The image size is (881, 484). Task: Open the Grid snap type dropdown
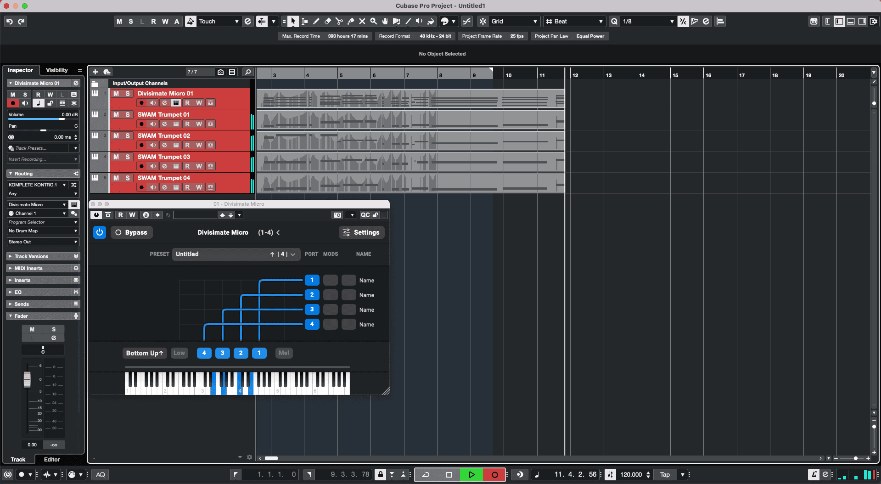point(514,21)
